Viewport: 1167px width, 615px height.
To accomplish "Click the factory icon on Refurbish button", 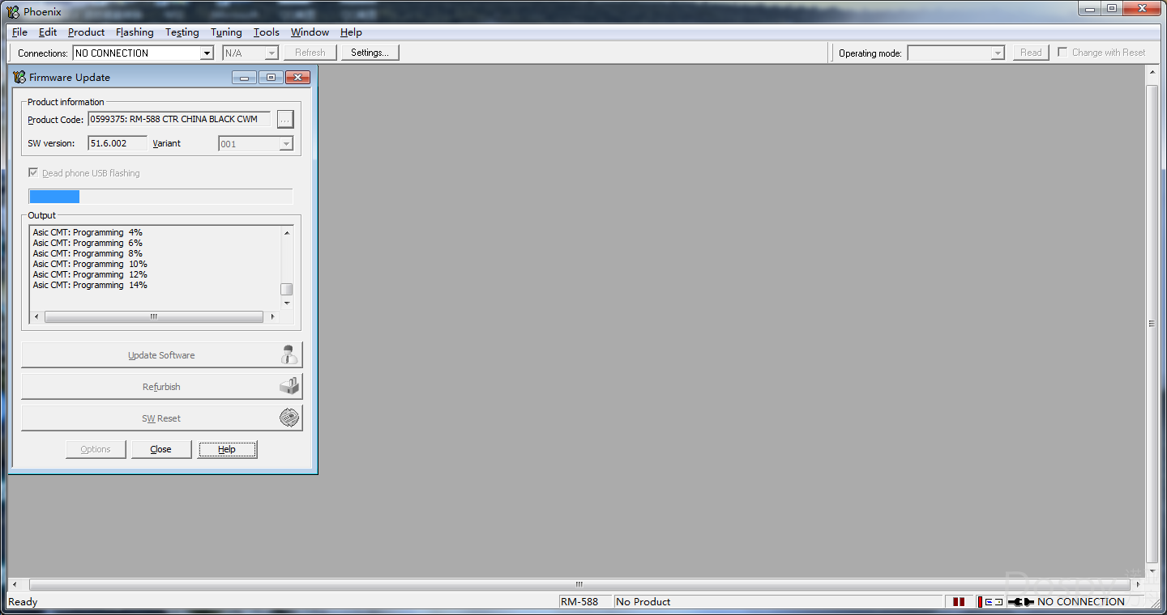I will (x=289, y=386).
